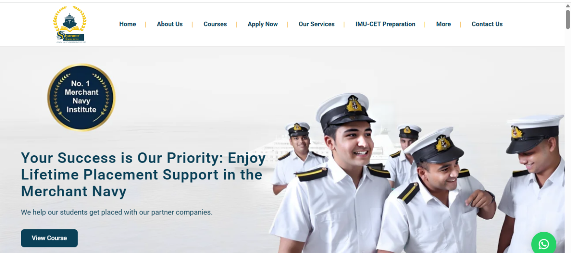Viewport: 571px width, 253px height.
Task: Click the vertical scrollbar track below thumb
Action: pos(568,138)
